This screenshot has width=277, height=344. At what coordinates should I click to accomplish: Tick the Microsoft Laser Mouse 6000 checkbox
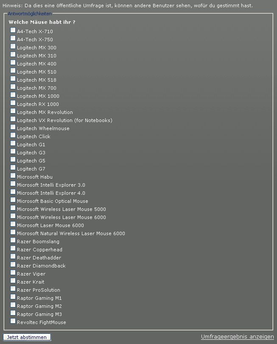(13, 224)
